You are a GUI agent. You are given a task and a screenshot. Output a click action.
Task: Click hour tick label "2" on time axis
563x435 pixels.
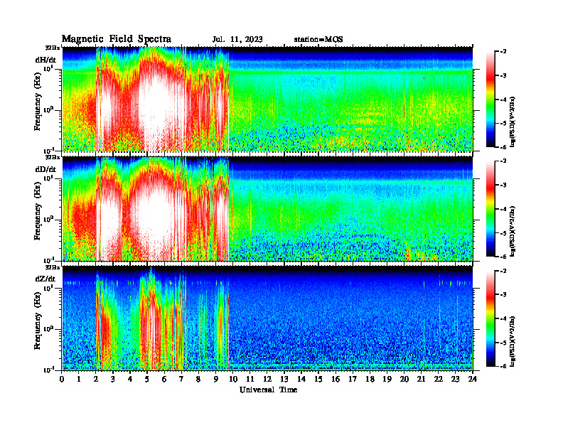pos(96,379)
